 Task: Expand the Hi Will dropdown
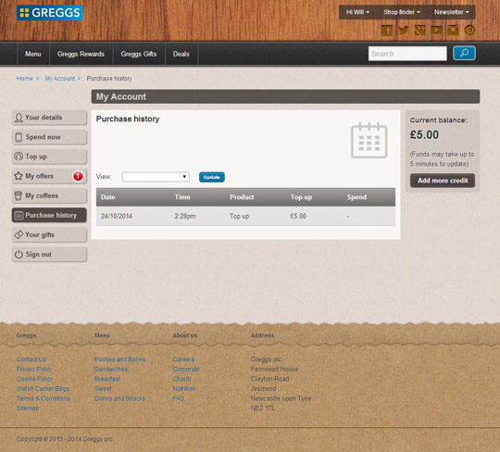(357, 12)
